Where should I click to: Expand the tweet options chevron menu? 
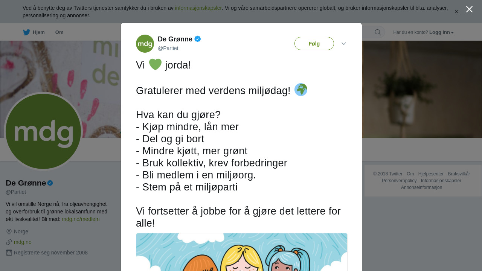(344, 44)
